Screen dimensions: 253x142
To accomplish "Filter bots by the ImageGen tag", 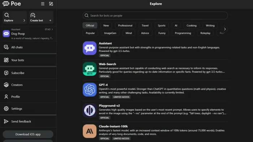I will tap(110, 33).
